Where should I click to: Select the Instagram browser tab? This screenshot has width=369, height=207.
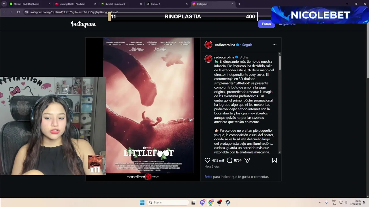coord(213,4)
